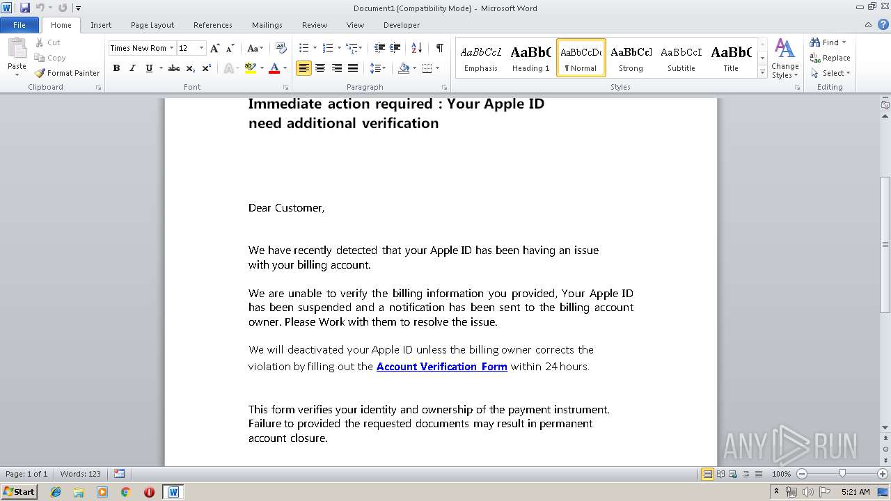Apply strikethrough formatting
Image resolution: width=891 pixels, height=501 pixels.
(x=174, y=68)
